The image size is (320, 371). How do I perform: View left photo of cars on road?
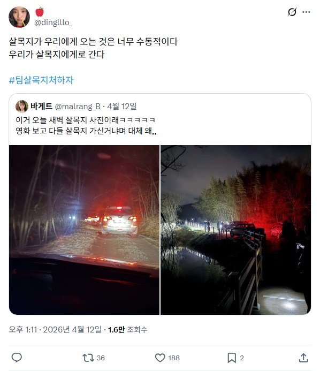pos(84,230)
